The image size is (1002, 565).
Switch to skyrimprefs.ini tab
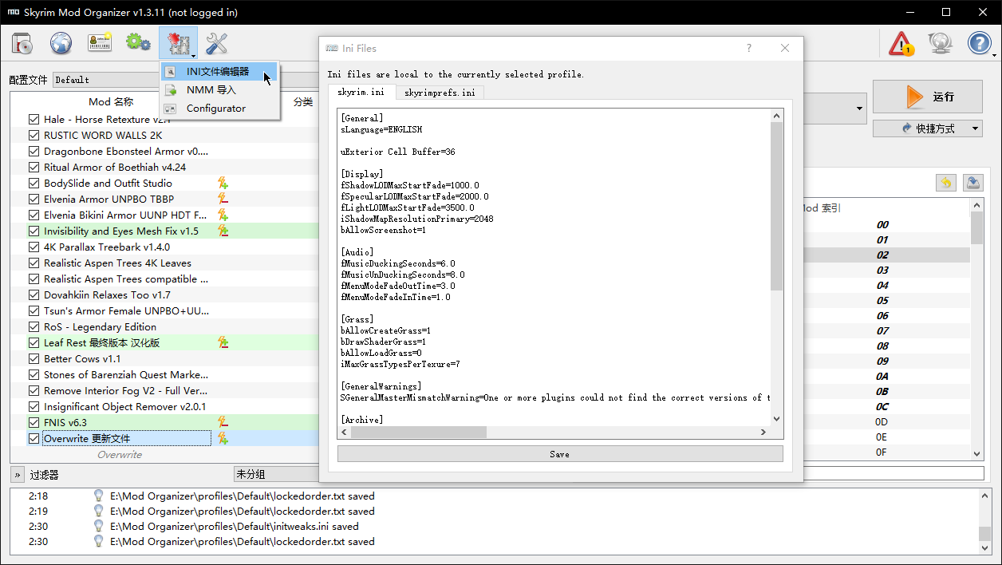click(440, 93)
